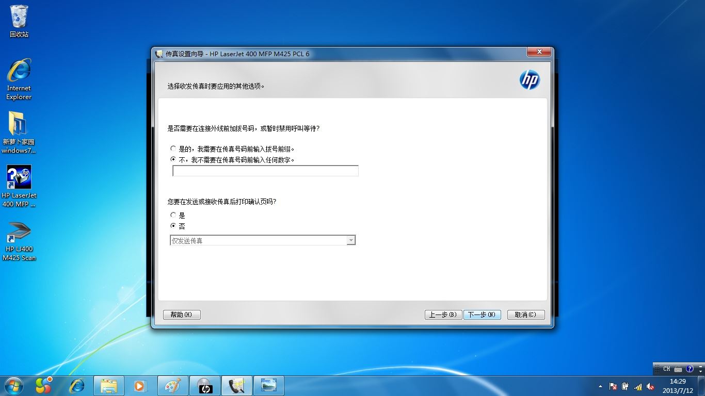
Task: Click the heading 选择收发传真时要应用的其他选项
Action: [x=217, y=86]
